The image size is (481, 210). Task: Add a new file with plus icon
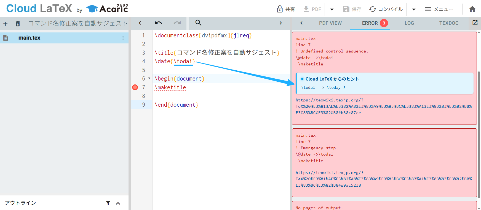(5, 24)
